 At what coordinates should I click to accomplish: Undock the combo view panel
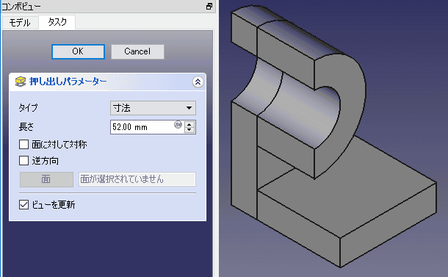[x=209, y=7]
